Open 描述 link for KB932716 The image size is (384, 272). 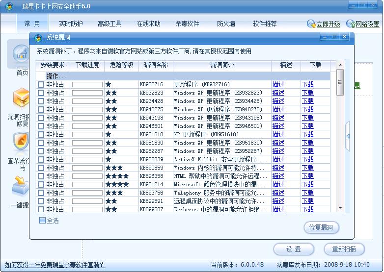pos(278,85)
